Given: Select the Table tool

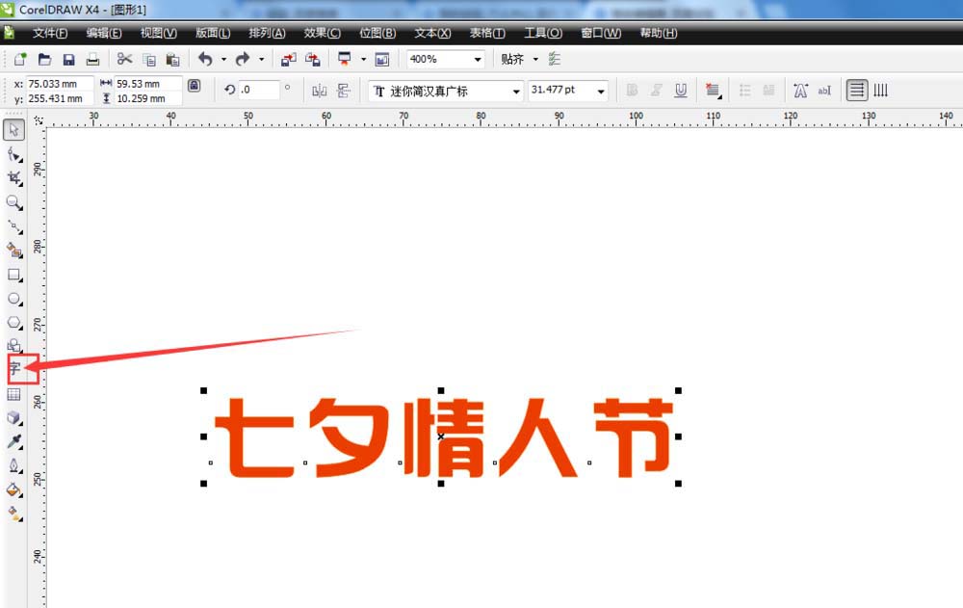Looking at the screenshot, I should (x=14, y=394).
